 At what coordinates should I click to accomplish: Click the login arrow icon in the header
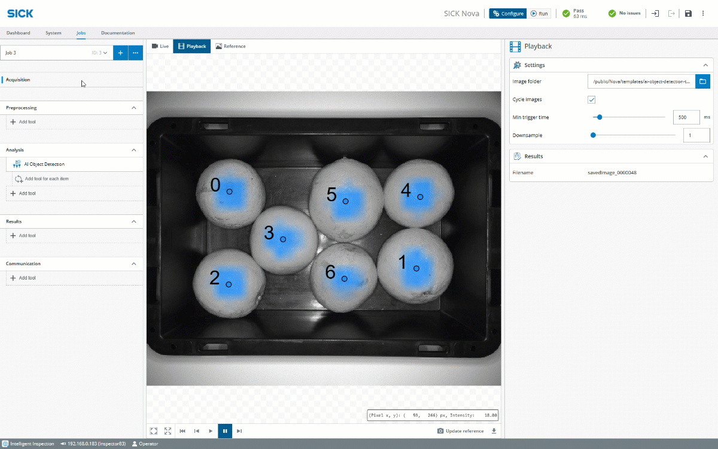655,14
